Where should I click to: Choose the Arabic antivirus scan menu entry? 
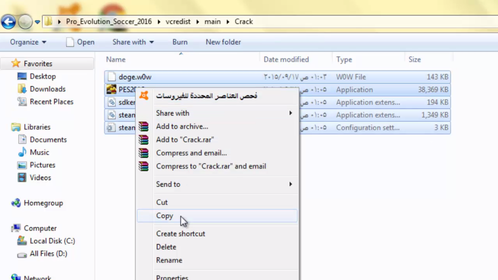(217, 96)
